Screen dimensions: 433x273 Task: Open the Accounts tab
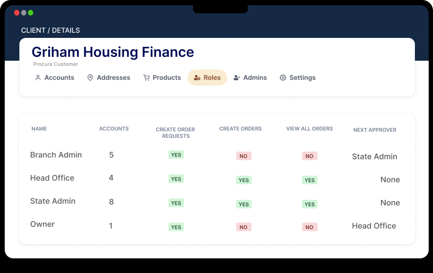tap(59, 78)
